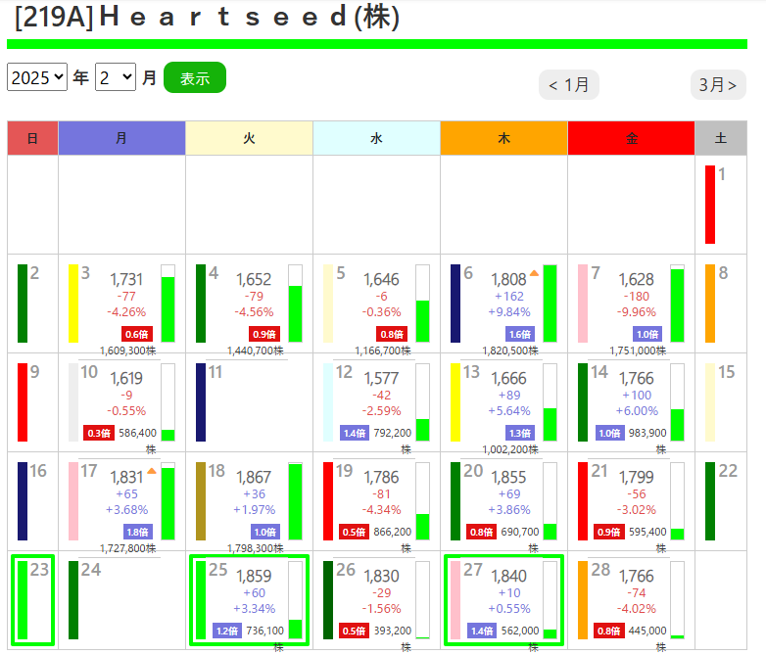Click the 1.6倍 badge on day 6

520,334
